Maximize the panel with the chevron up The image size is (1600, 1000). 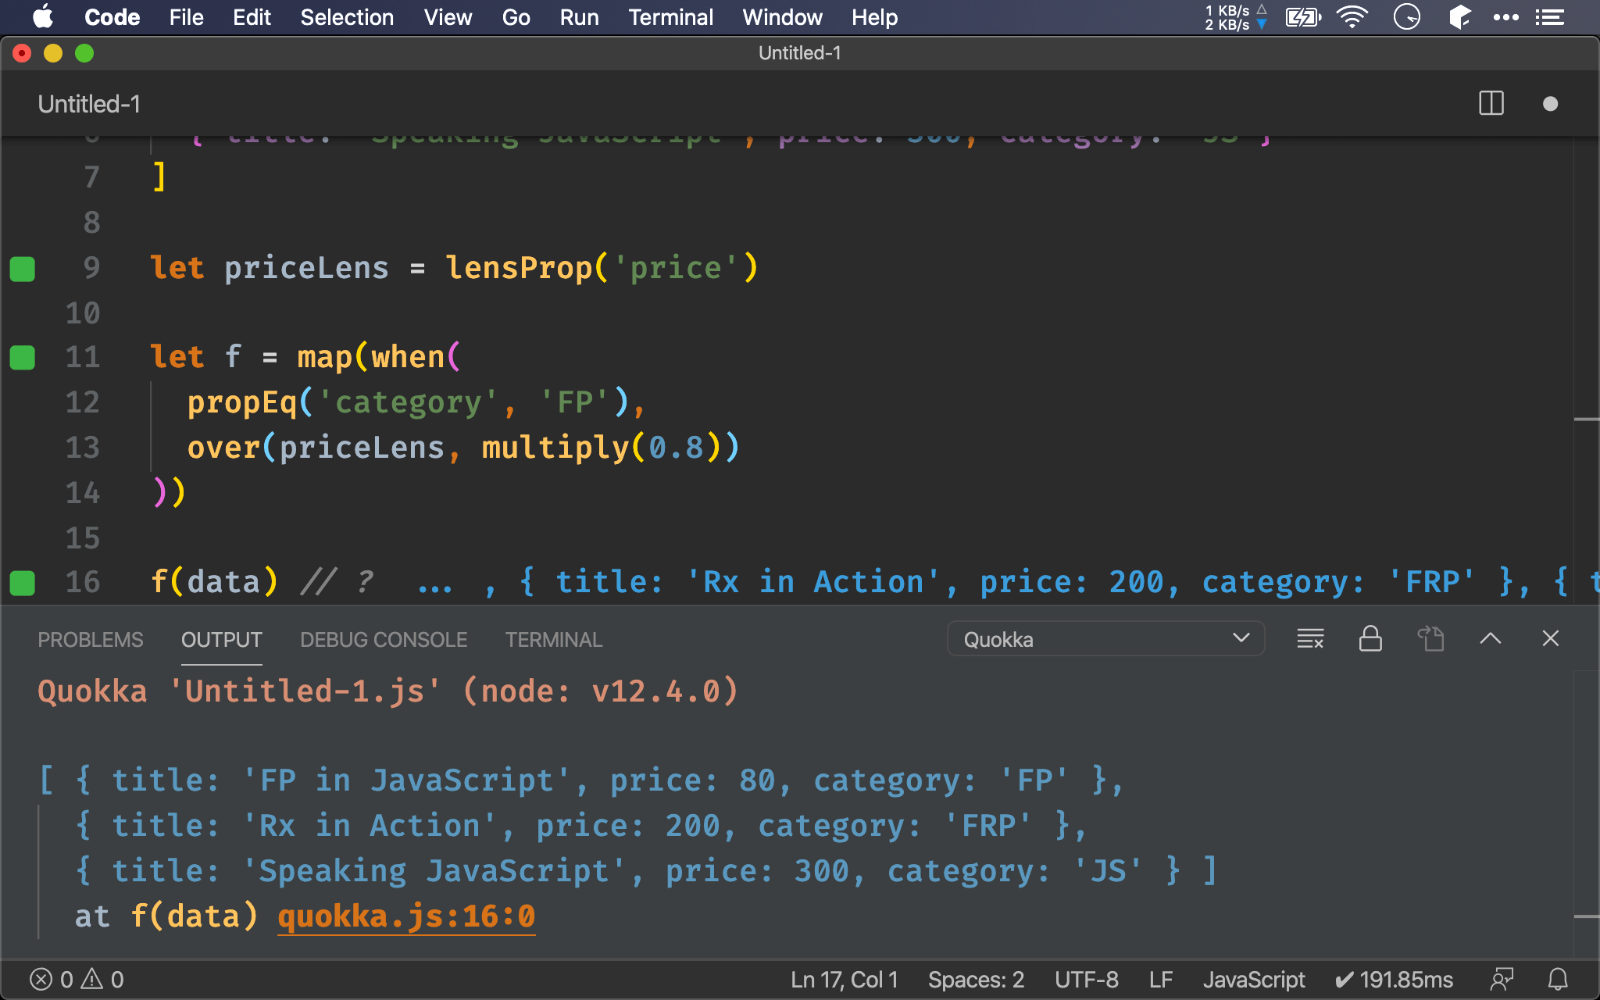point(1491,639)
